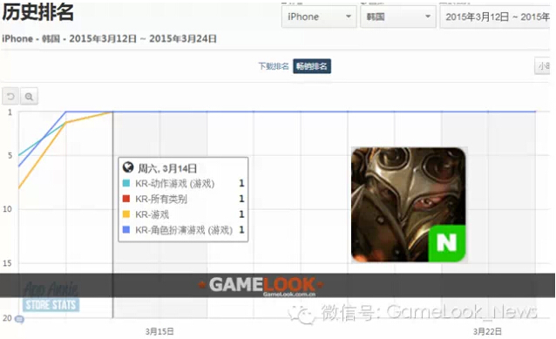Viewport: 556px width, 339px height.
Task: Click the globe icon in tooltip
Action: coord(127,167)
